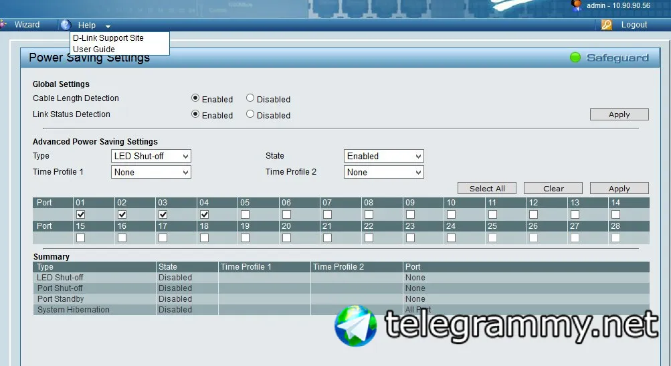Image resolution: width=671 pixels, height=366 pixels.
Task: Apply the Global Settings
Action: point(619,114)
